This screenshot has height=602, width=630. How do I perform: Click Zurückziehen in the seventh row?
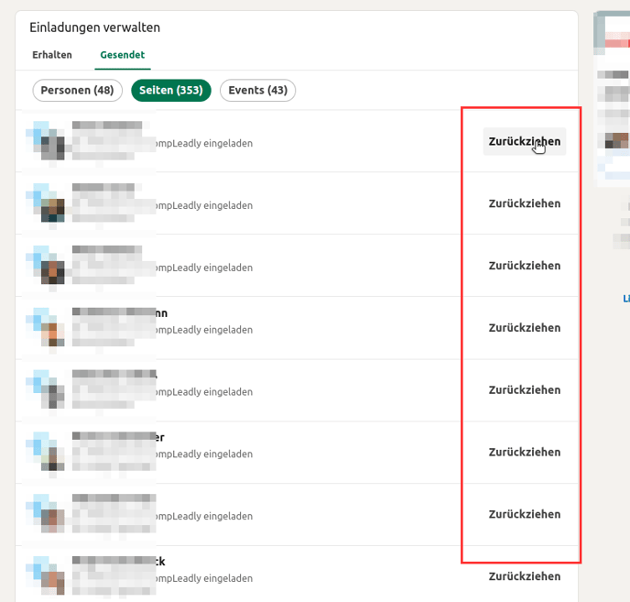(x=524, y=514)
